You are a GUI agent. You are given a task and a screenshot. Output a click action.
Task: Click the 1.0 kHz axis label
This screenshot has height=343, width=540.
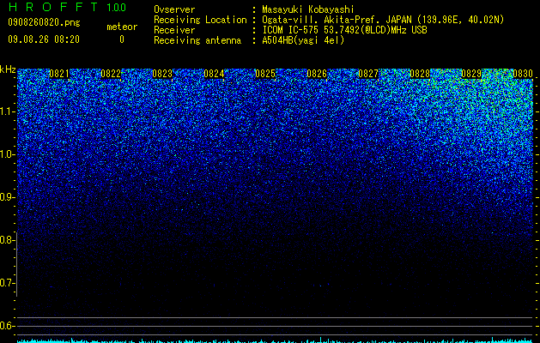(x=7, y=154)
